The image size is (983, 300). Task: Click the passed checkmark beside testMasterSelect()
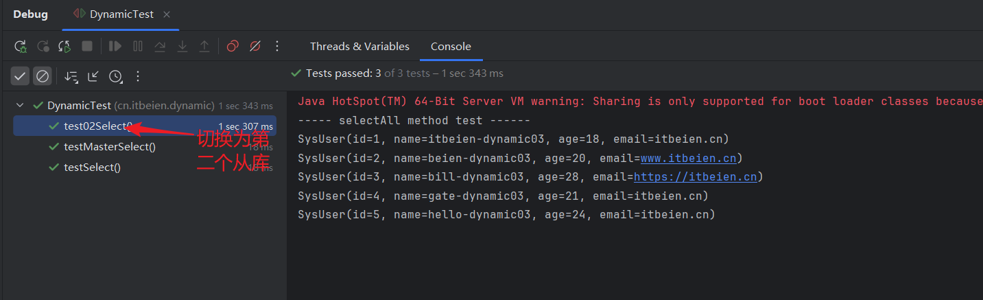pyautogui.click(x=54, y=147)
